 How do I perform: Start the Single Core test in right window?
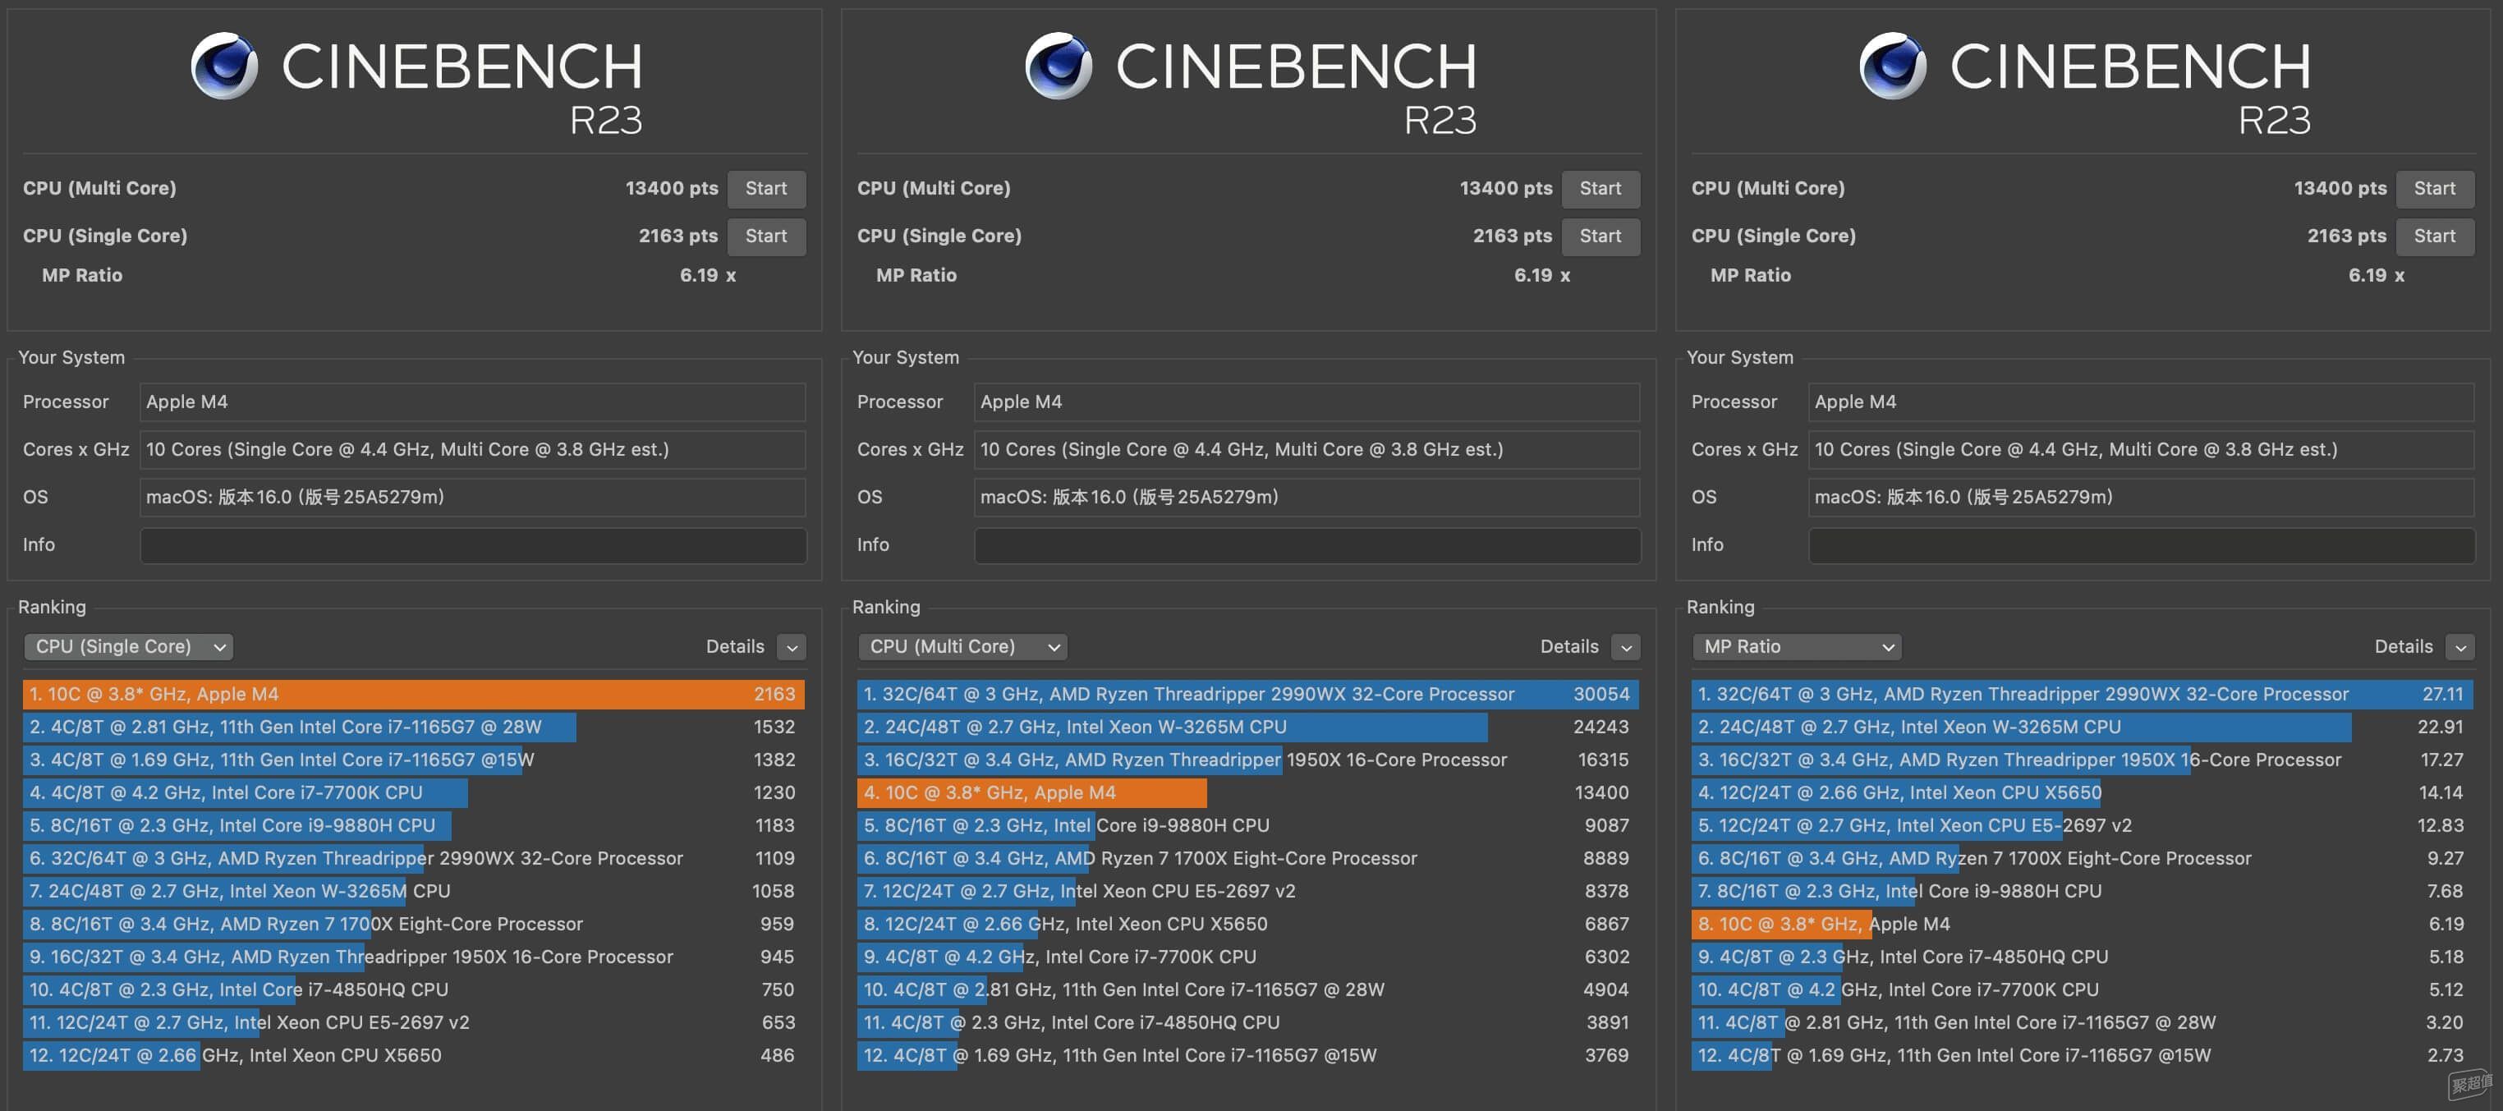(x=2435, y=236)
